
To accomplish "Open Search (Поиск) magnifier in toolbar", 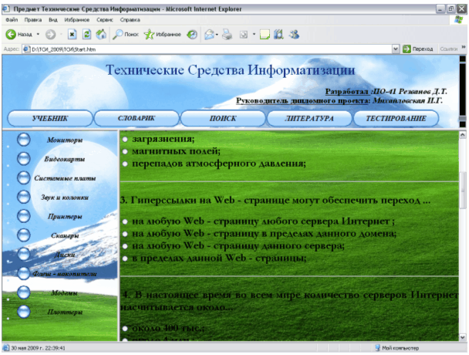I will pos(118,35).
